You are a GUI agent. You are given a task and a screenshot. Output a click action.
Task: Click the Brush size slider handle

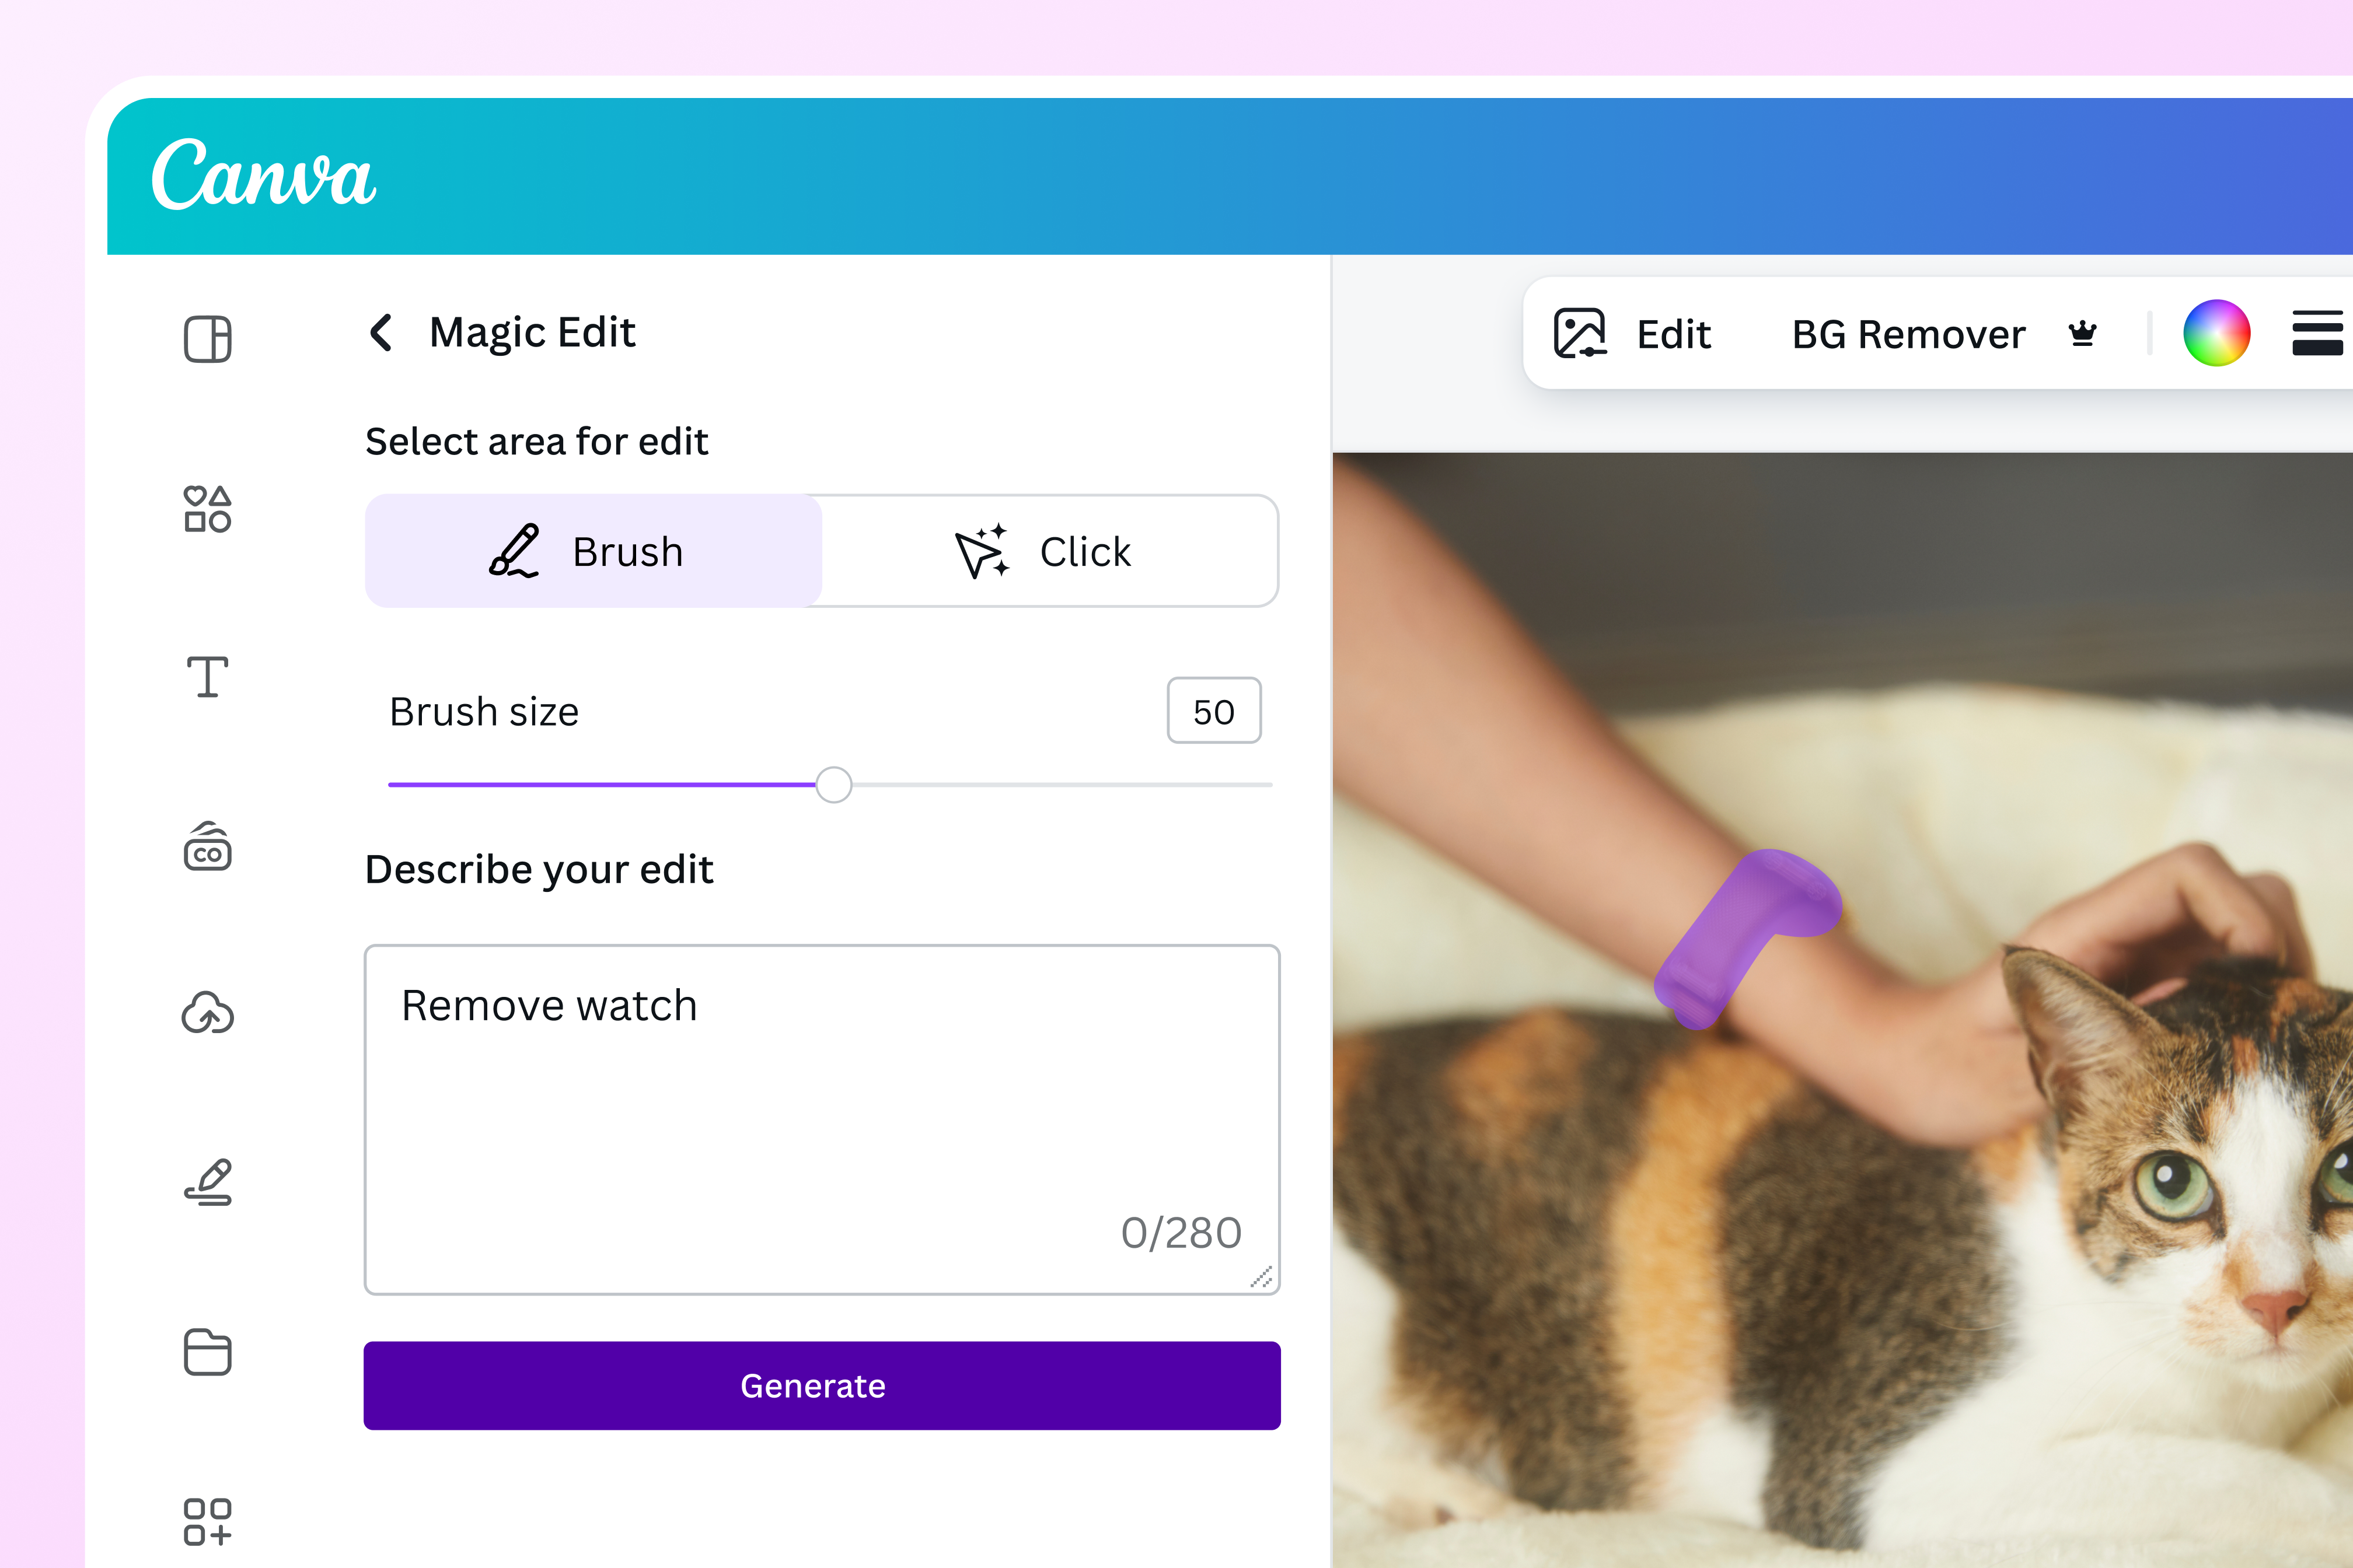point(833,785)
